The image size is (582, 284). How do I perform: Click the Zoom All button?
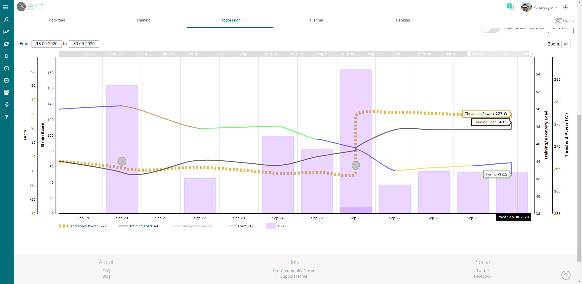pyautogui.click(x=566, y=44)
